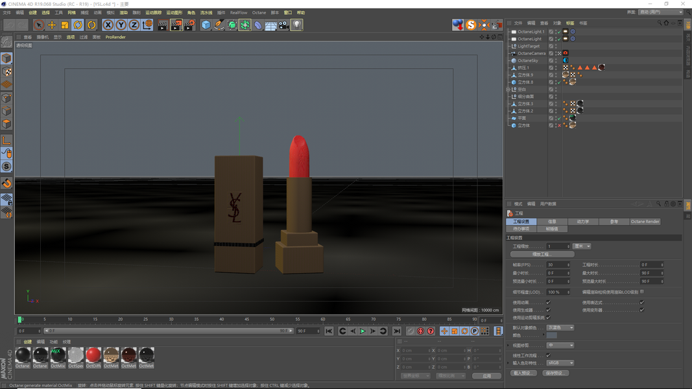Open the coordinate mode dropdown below position fields
The image size is (692, 389).
click(x=415, y=376)
